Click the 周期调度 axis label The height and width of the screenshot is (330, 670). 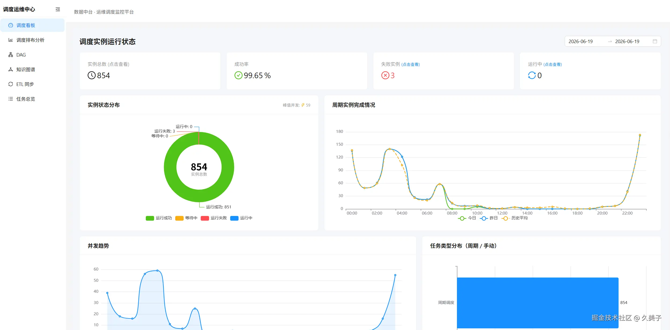tap(446, 303)
